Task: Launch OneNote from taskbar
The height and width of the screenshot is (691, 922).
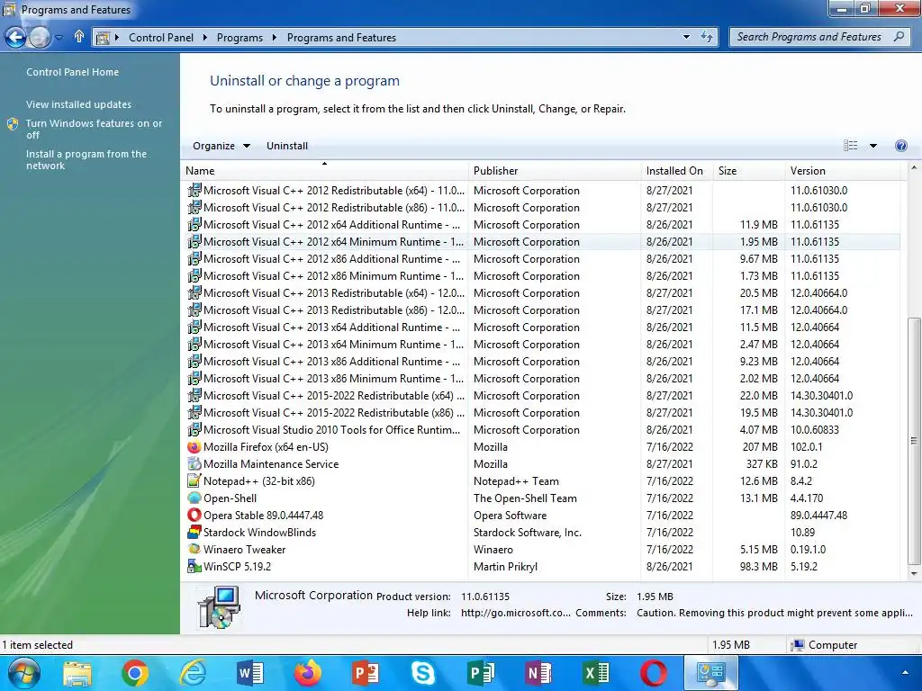Action: coord(538,673)
